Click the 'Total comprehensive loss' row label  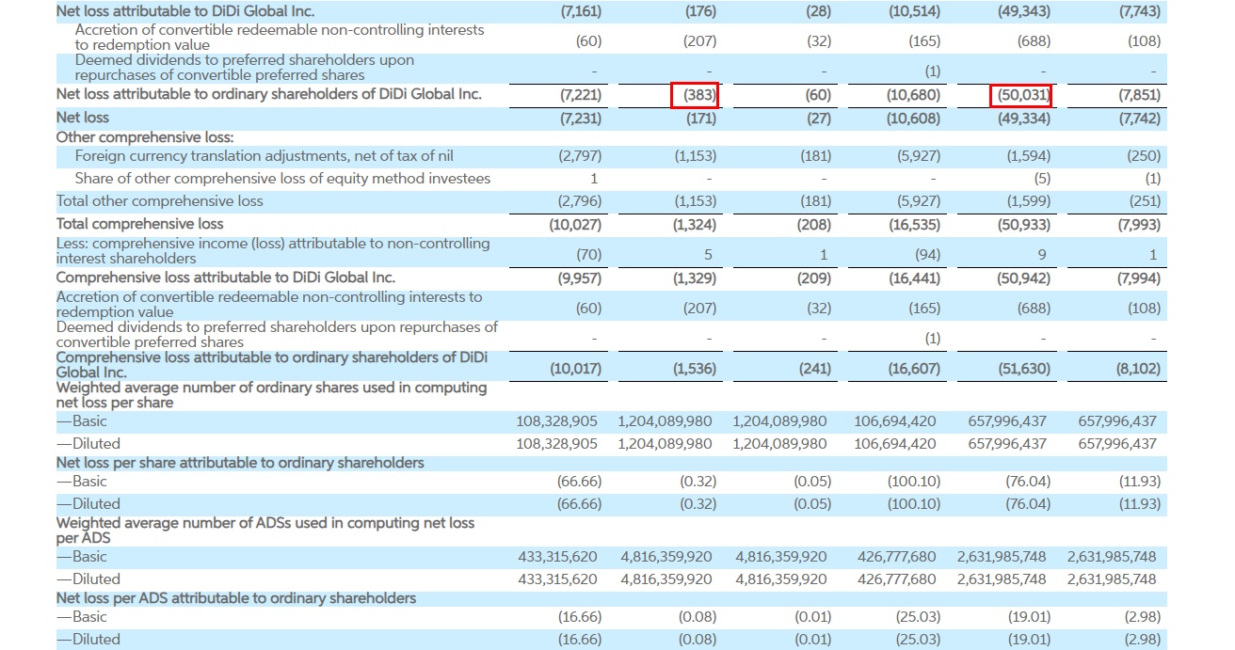(140, 224)
